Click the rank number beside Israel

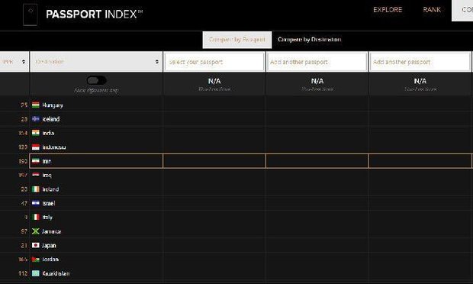pyautogui.click(x=24, y=203)
